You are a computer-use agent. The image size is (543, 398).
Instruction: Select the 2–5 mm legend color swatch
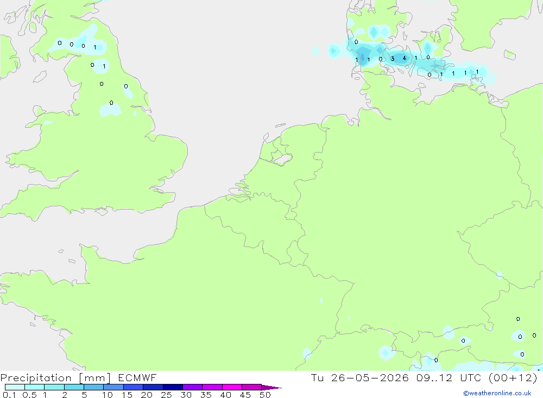[x=74, y=387]
